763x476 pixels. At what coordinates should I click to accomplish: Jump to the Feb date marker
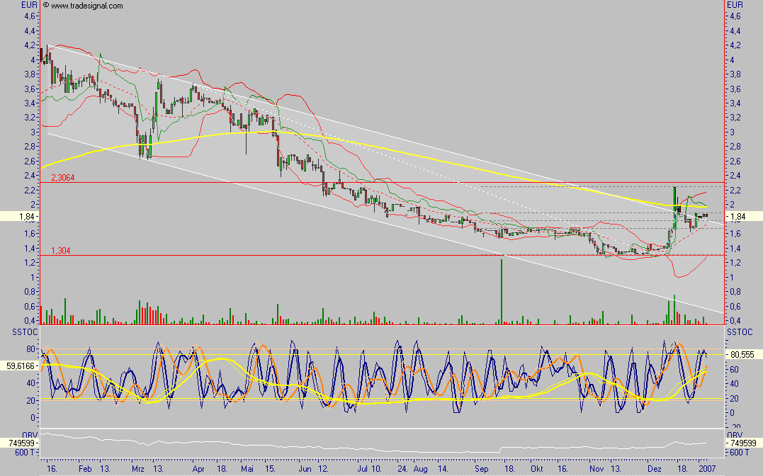[85, 469]
